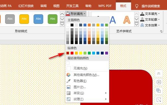Switch to the 审阅 tab
Screen dimensions: 167x105
[43, 6]
